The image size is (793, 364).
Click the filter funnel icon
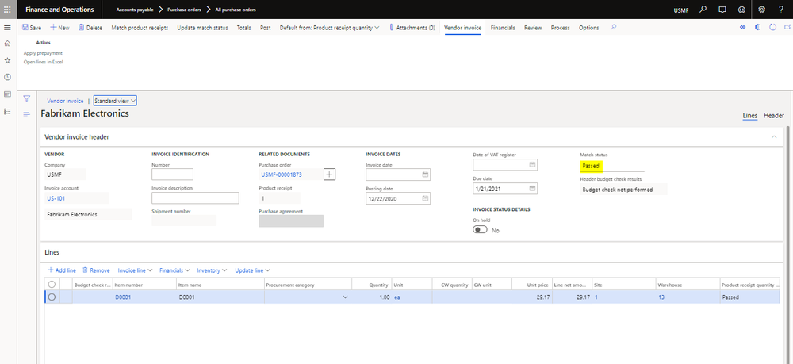(27, 98)
